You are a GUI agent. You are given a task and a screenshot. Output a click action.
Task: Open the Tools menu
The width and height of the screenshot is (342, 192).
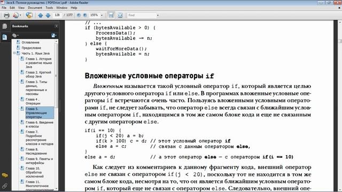pos(49,7)
